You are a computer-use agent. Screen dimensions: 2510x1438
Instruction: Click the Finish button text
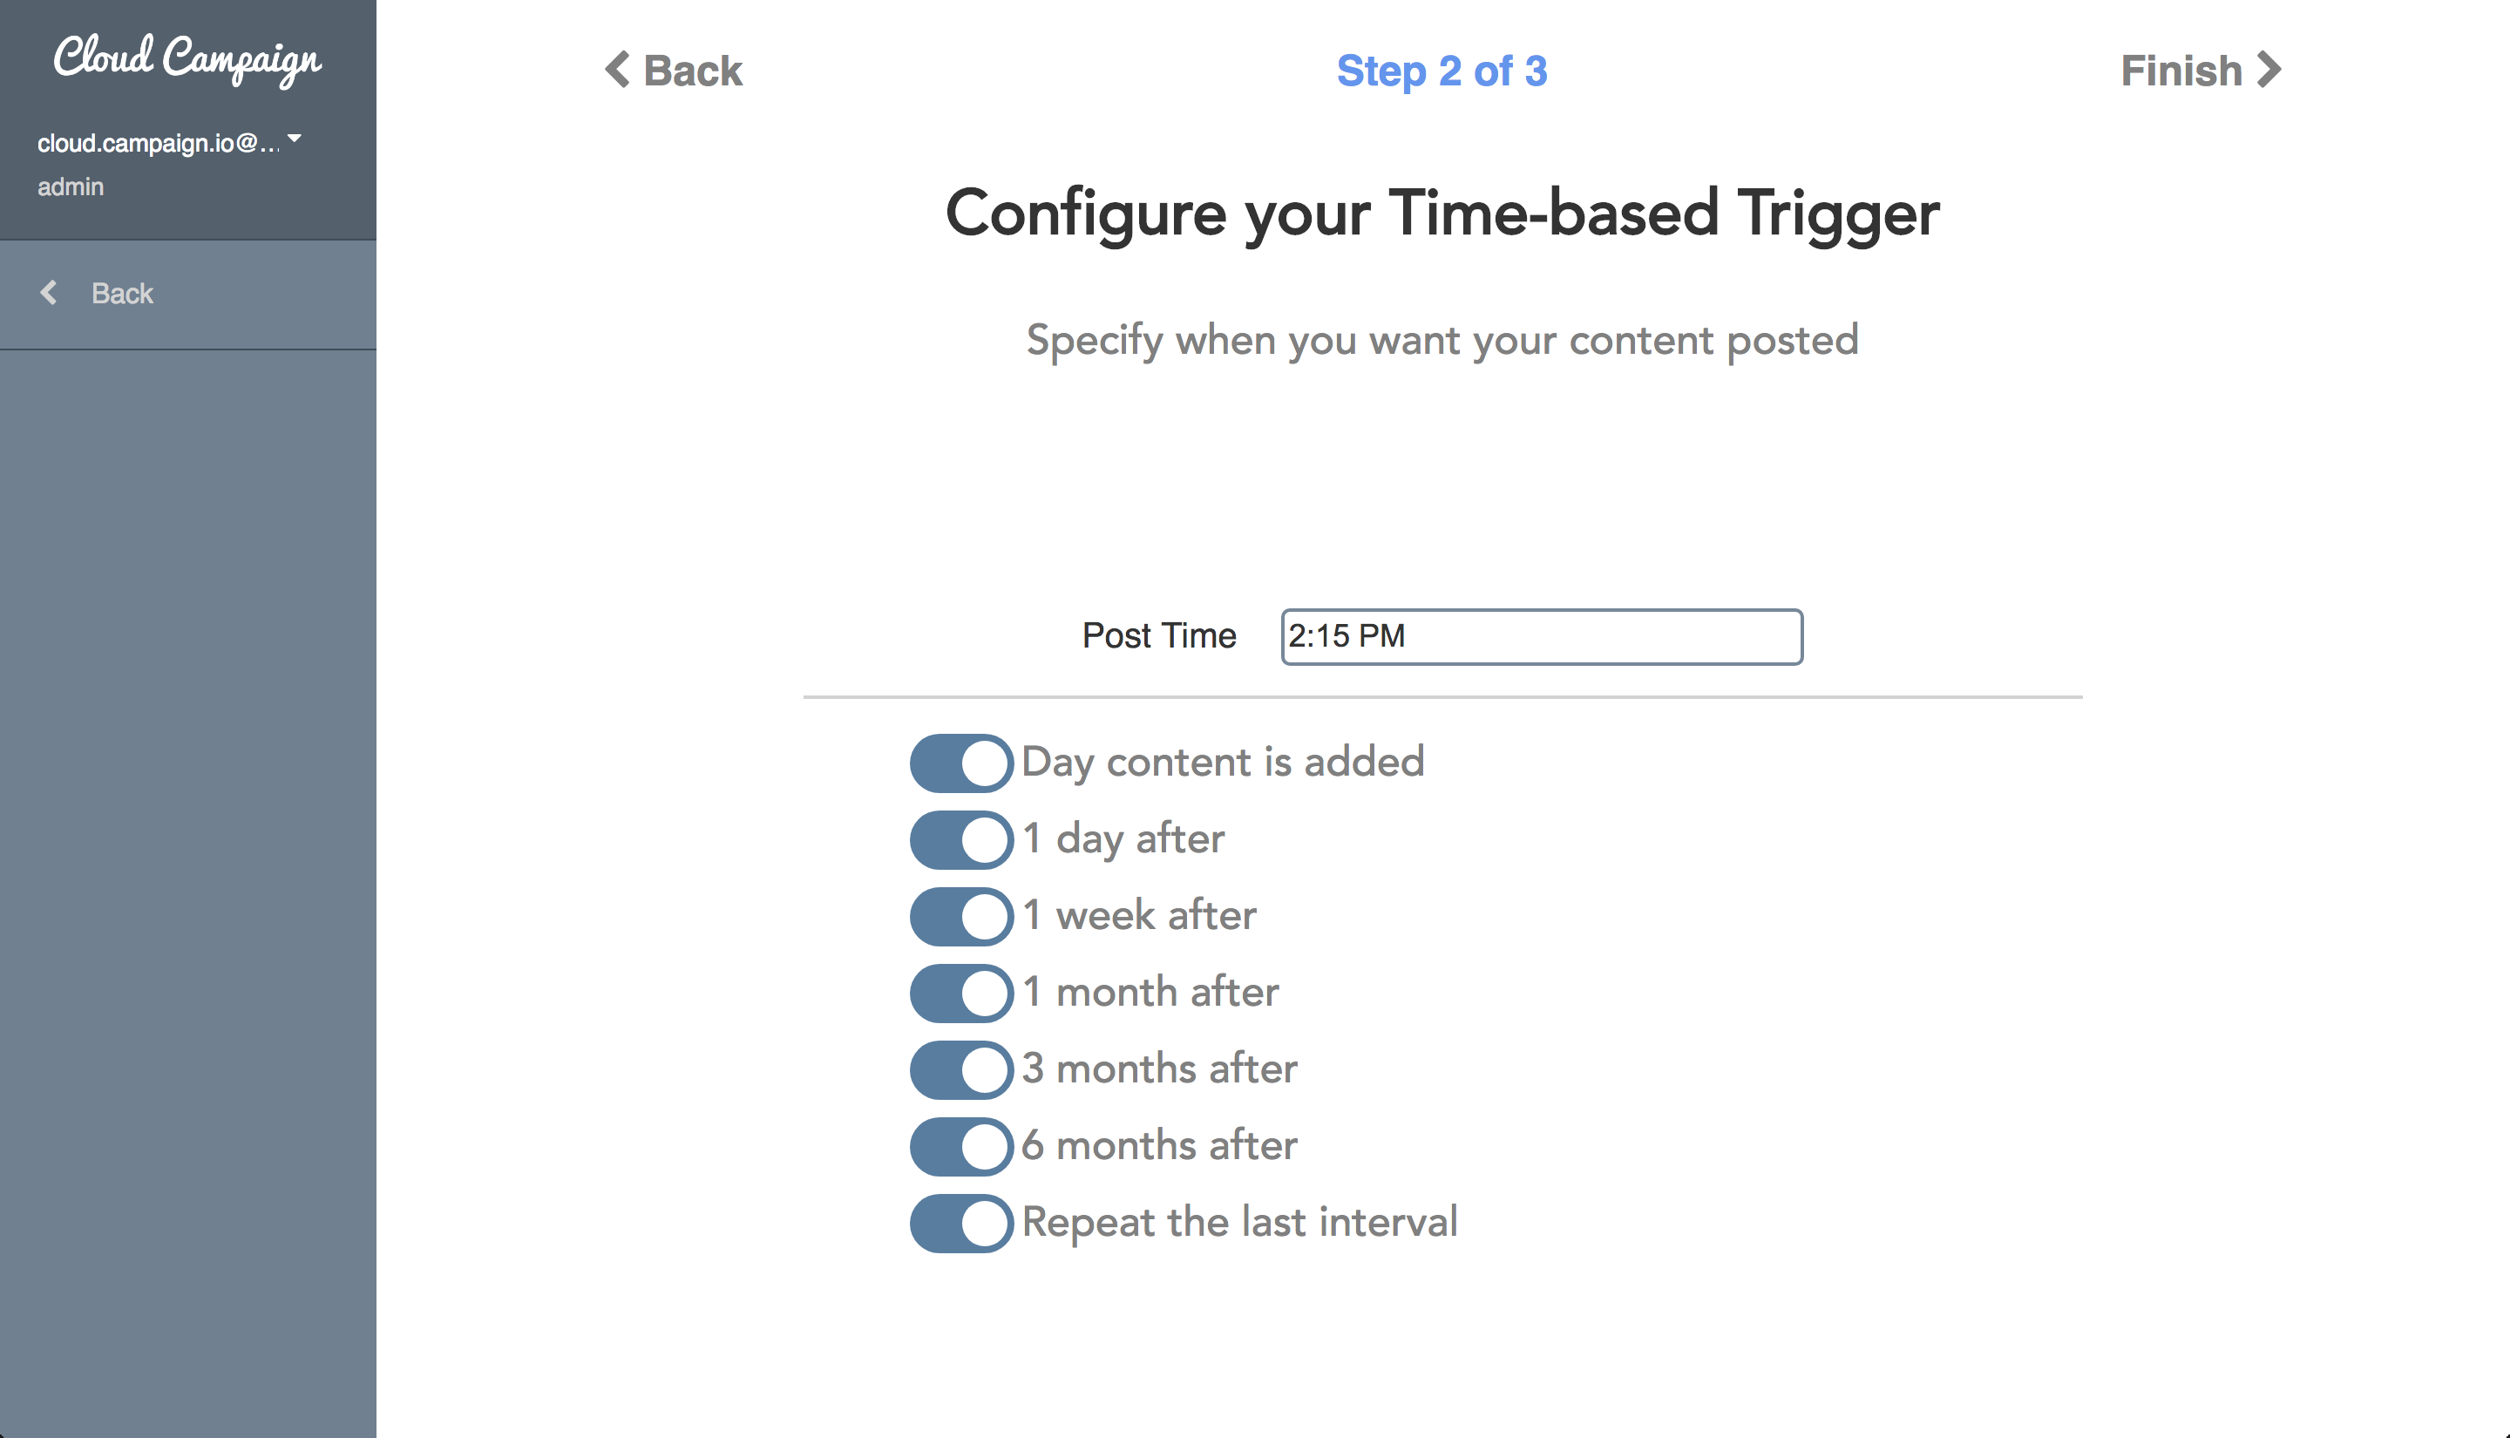tap(2181, 71)
